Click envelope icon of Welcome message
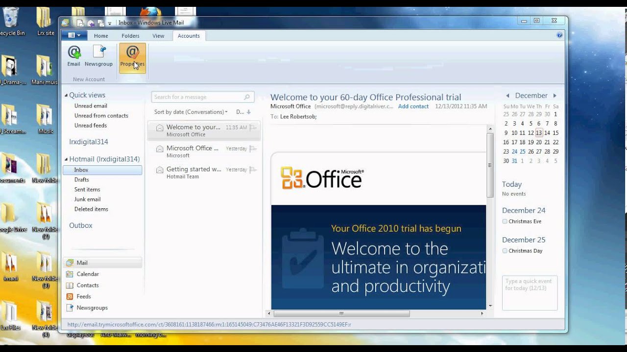Screen dimensions: 627x352 pyautogui.click(x=160, y=128)
